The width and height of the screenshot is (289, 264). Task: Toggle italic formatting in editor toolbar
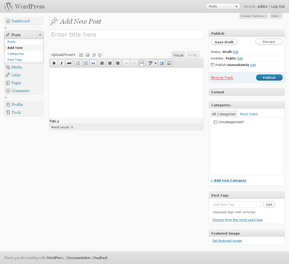[x=62, y=63]
